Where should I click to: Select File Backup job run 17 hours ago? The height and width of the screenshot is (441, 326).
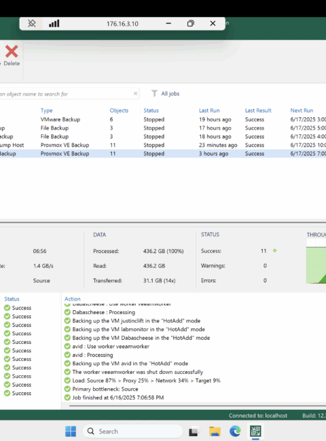coord(163,128)
